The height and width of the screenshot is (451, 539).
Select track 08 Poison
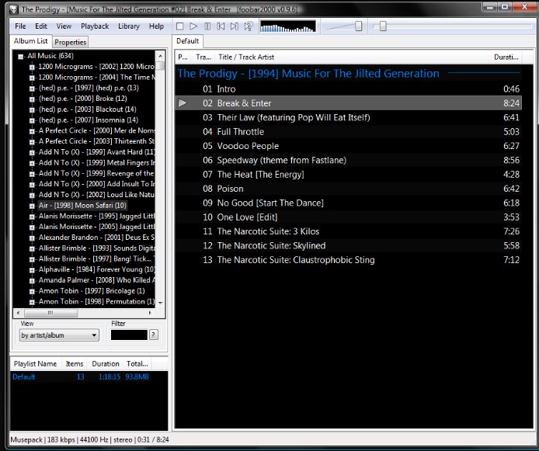tap(348, 189)
